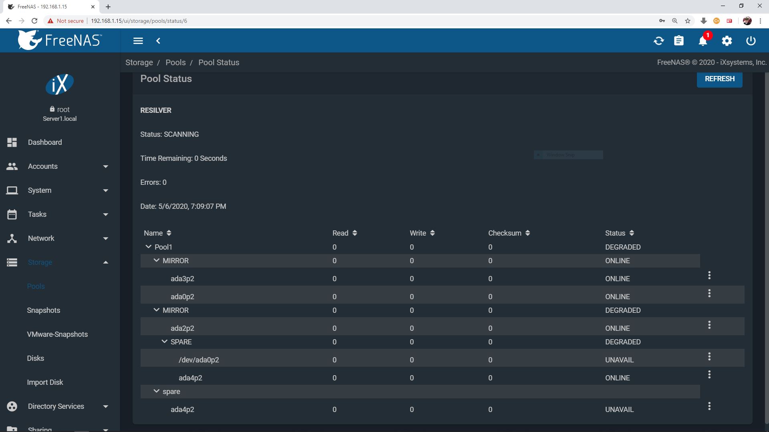Expand the Directory Services arrow
This screenshot has width=769, height=432.
[x=106, y=406]
